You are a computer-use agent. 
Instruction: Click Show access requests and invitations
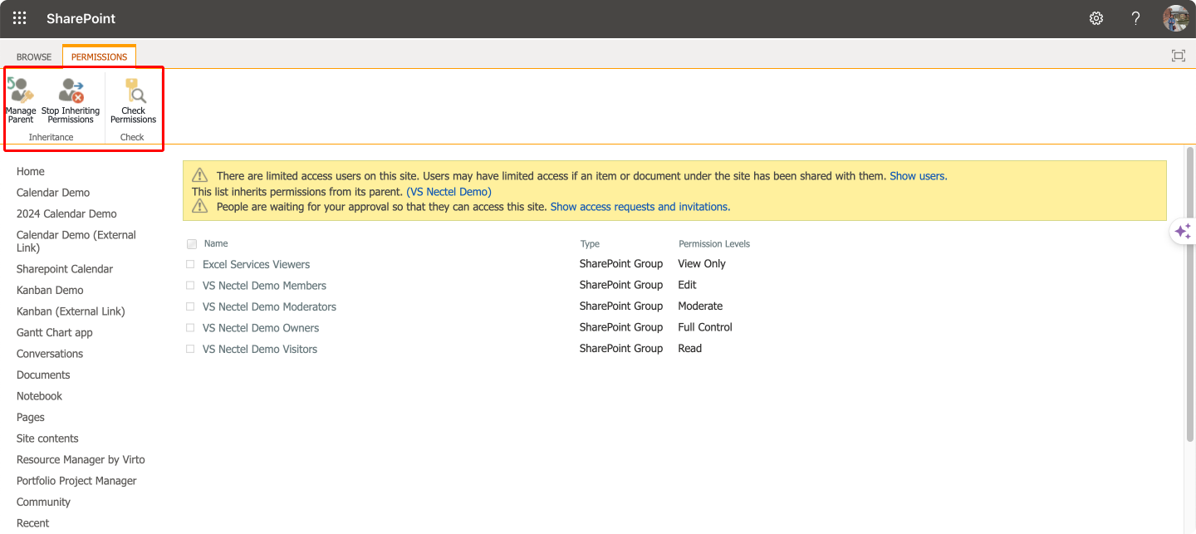click(x=639, y=207)
